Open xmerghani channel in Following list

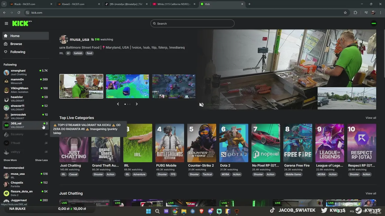click(26, 72)
